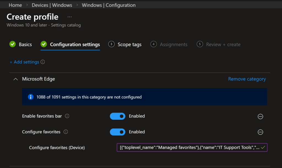
Task: Show info for Enable favorites bar
Action: click(x=67, y=116)
